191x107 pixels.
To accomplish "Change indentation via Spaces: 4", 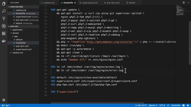I will 153,106.
